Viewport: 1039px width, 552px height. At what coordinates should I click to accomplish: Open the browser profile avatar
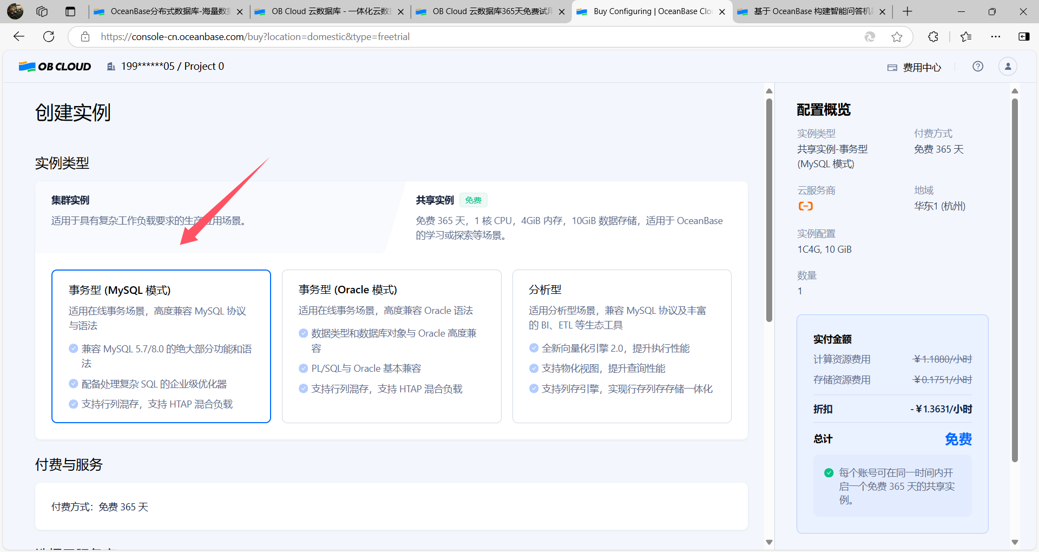pyautogui.click(x=15, y=11)
